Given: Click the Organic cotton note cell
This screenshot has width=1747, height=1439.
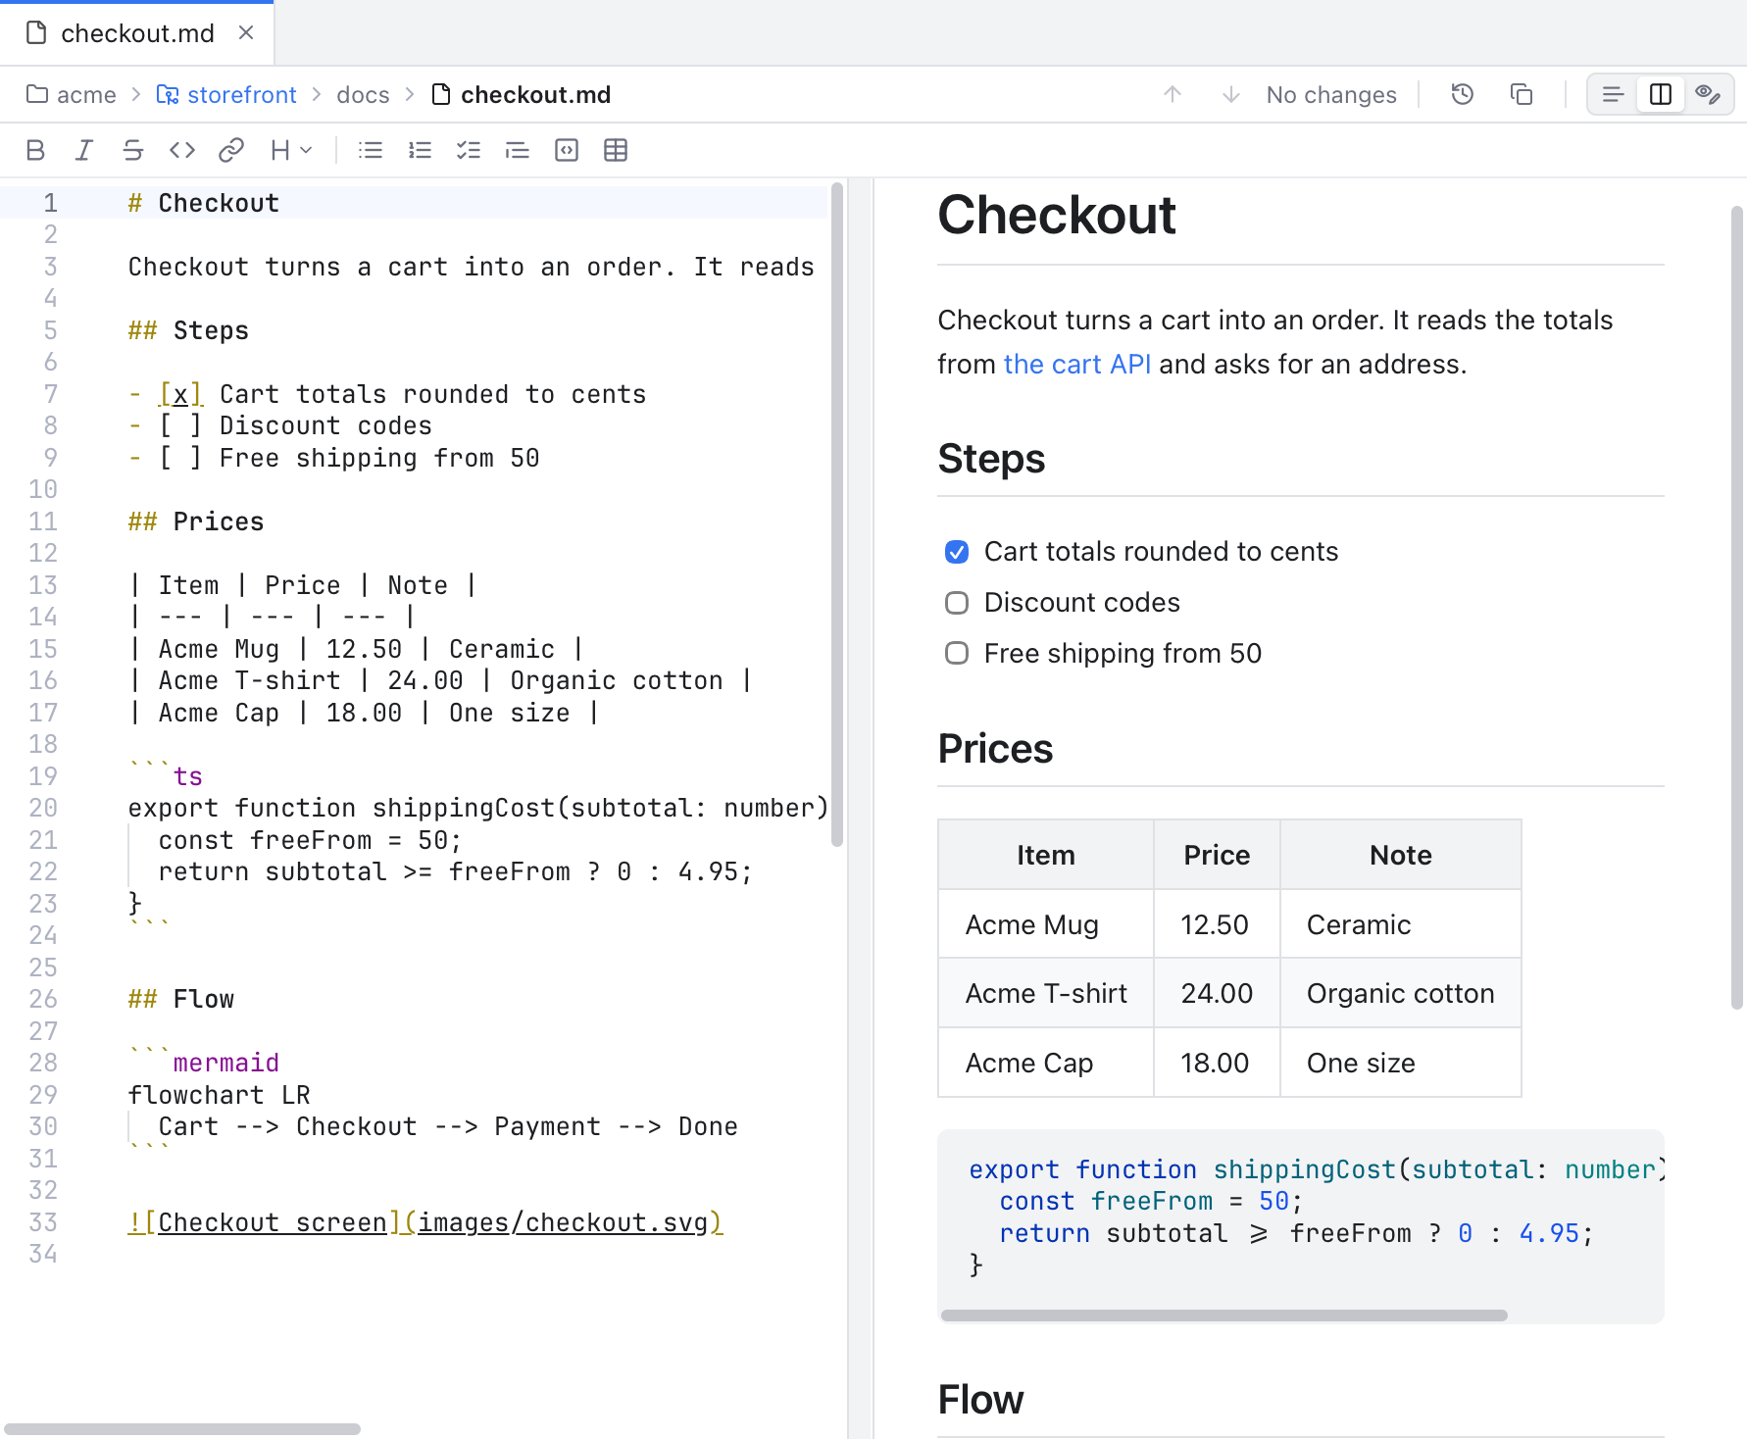Looking at the screenshot, I should [1401, 993].
